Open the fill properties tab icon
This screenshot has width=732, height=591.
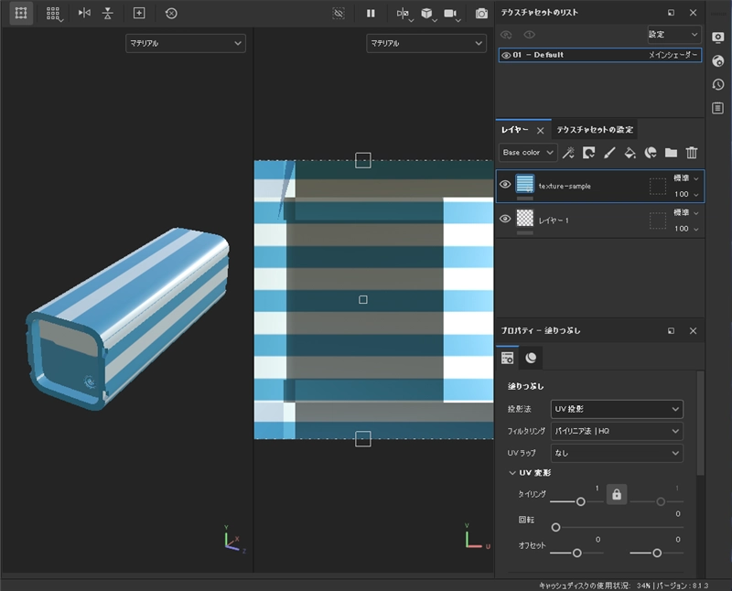pos(508,358)
